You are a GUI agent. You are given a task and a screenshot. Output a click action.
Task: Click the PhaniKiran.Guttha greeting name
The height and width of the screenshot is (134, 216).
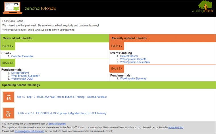(13, 21)
